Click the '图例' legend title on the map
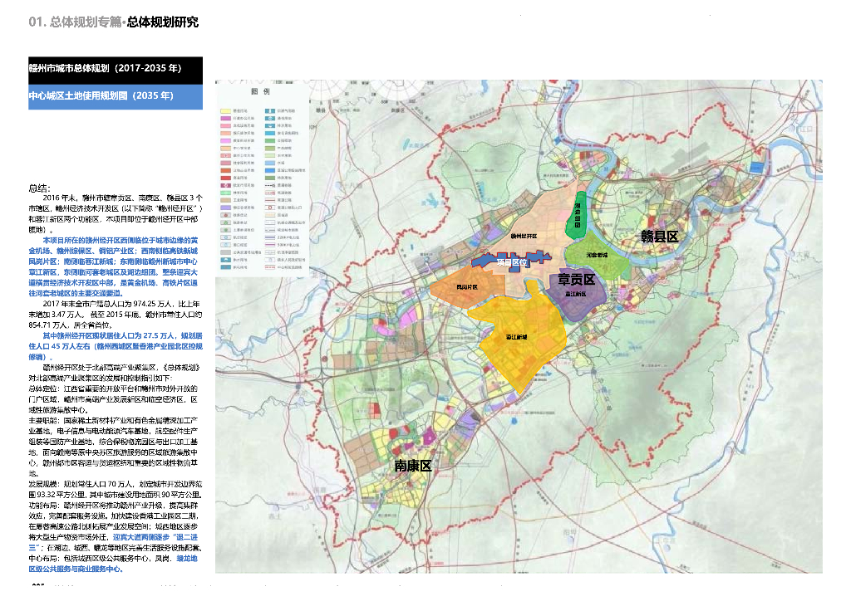851x601 pixels. (x=260, y=91)
